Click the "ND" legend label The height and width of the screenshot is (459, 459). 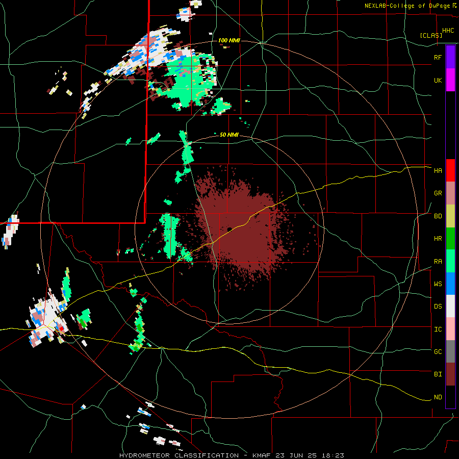point(438,397)
